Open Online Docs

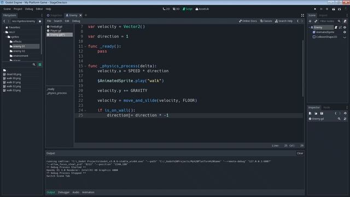pos(248,21)
